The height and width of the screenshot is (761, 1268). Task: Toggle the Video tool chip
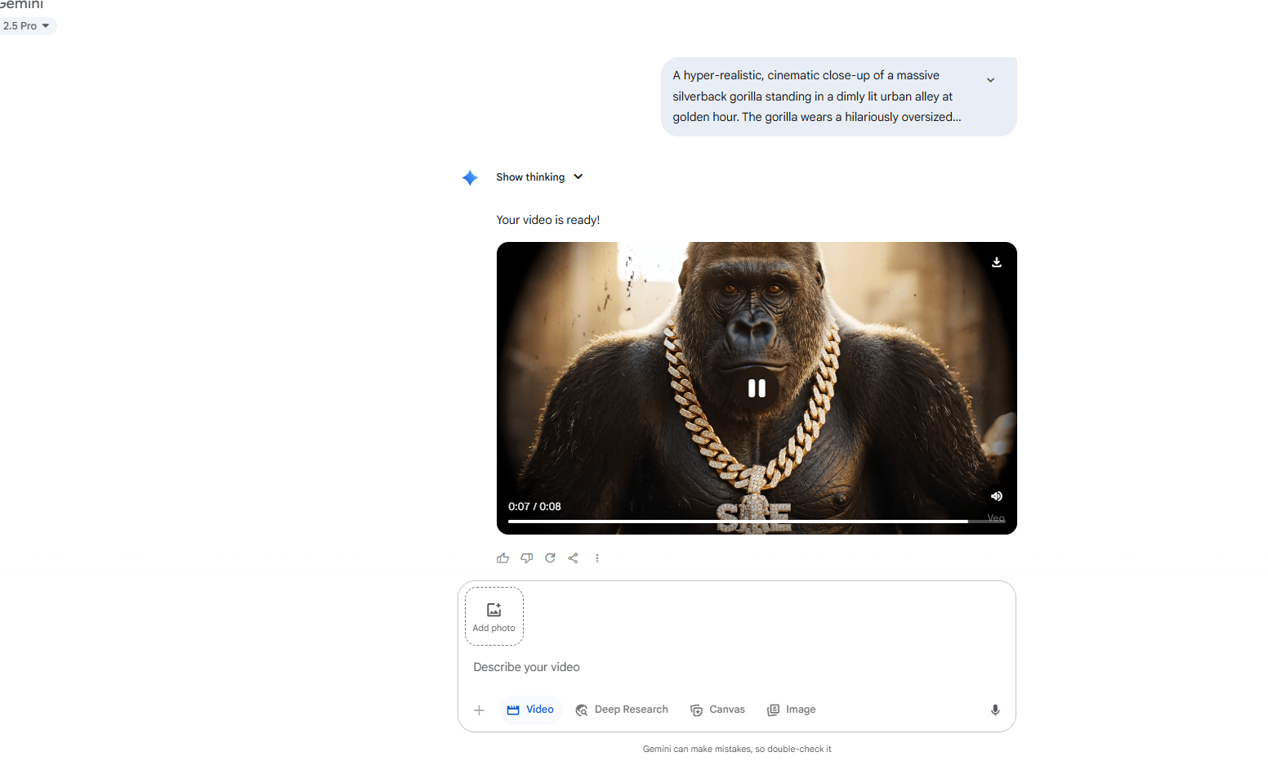pyautogui.click(x=530, y=710)
